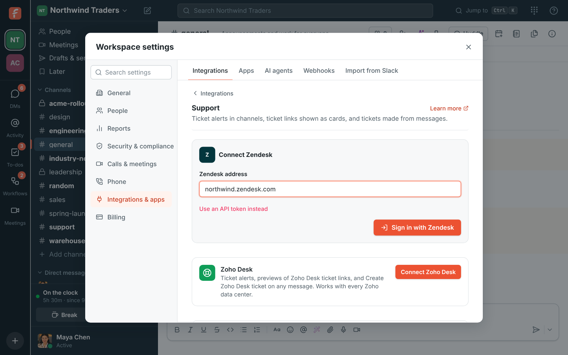
Task: Open Activity mentions in the left rail
Action: click(15, 127)
